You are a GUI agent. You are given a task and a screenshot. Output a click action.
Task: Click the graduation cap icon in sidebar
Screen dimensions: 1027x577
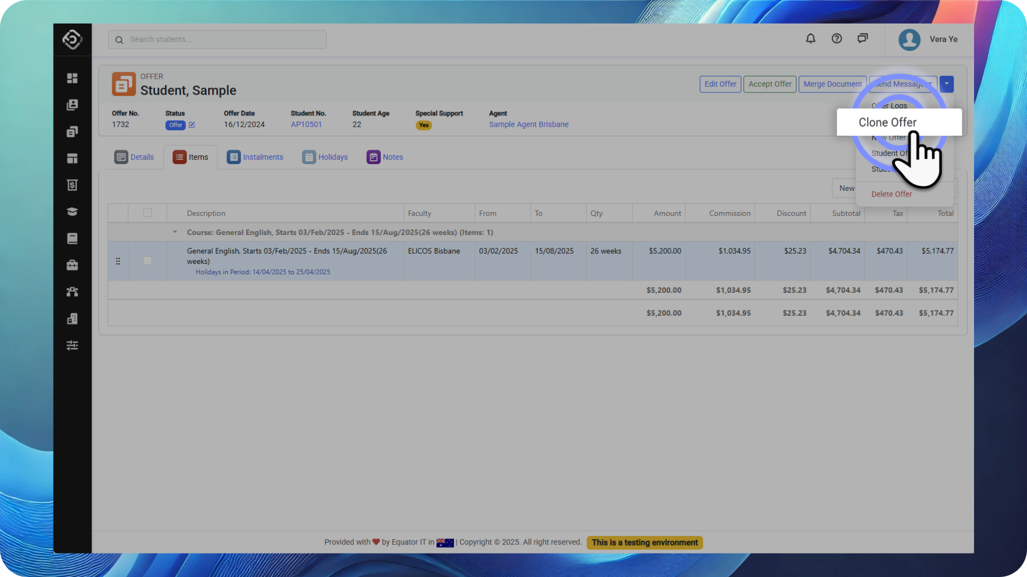72,212
